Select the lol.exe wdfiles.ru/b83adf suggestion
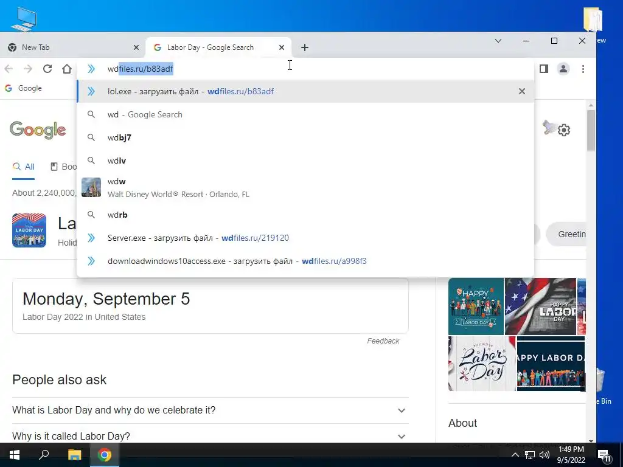 (305, 91)
